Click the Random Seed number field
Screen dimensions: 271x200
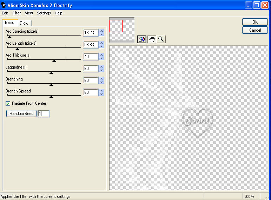[44, 114]
